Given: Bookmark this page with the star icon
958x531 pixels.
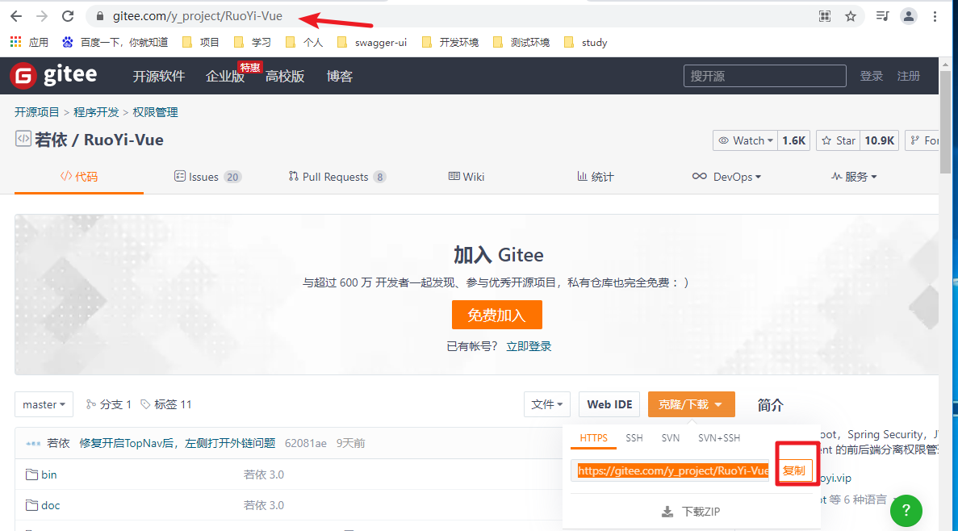Looking at the screenshot, I should point(851,16).
